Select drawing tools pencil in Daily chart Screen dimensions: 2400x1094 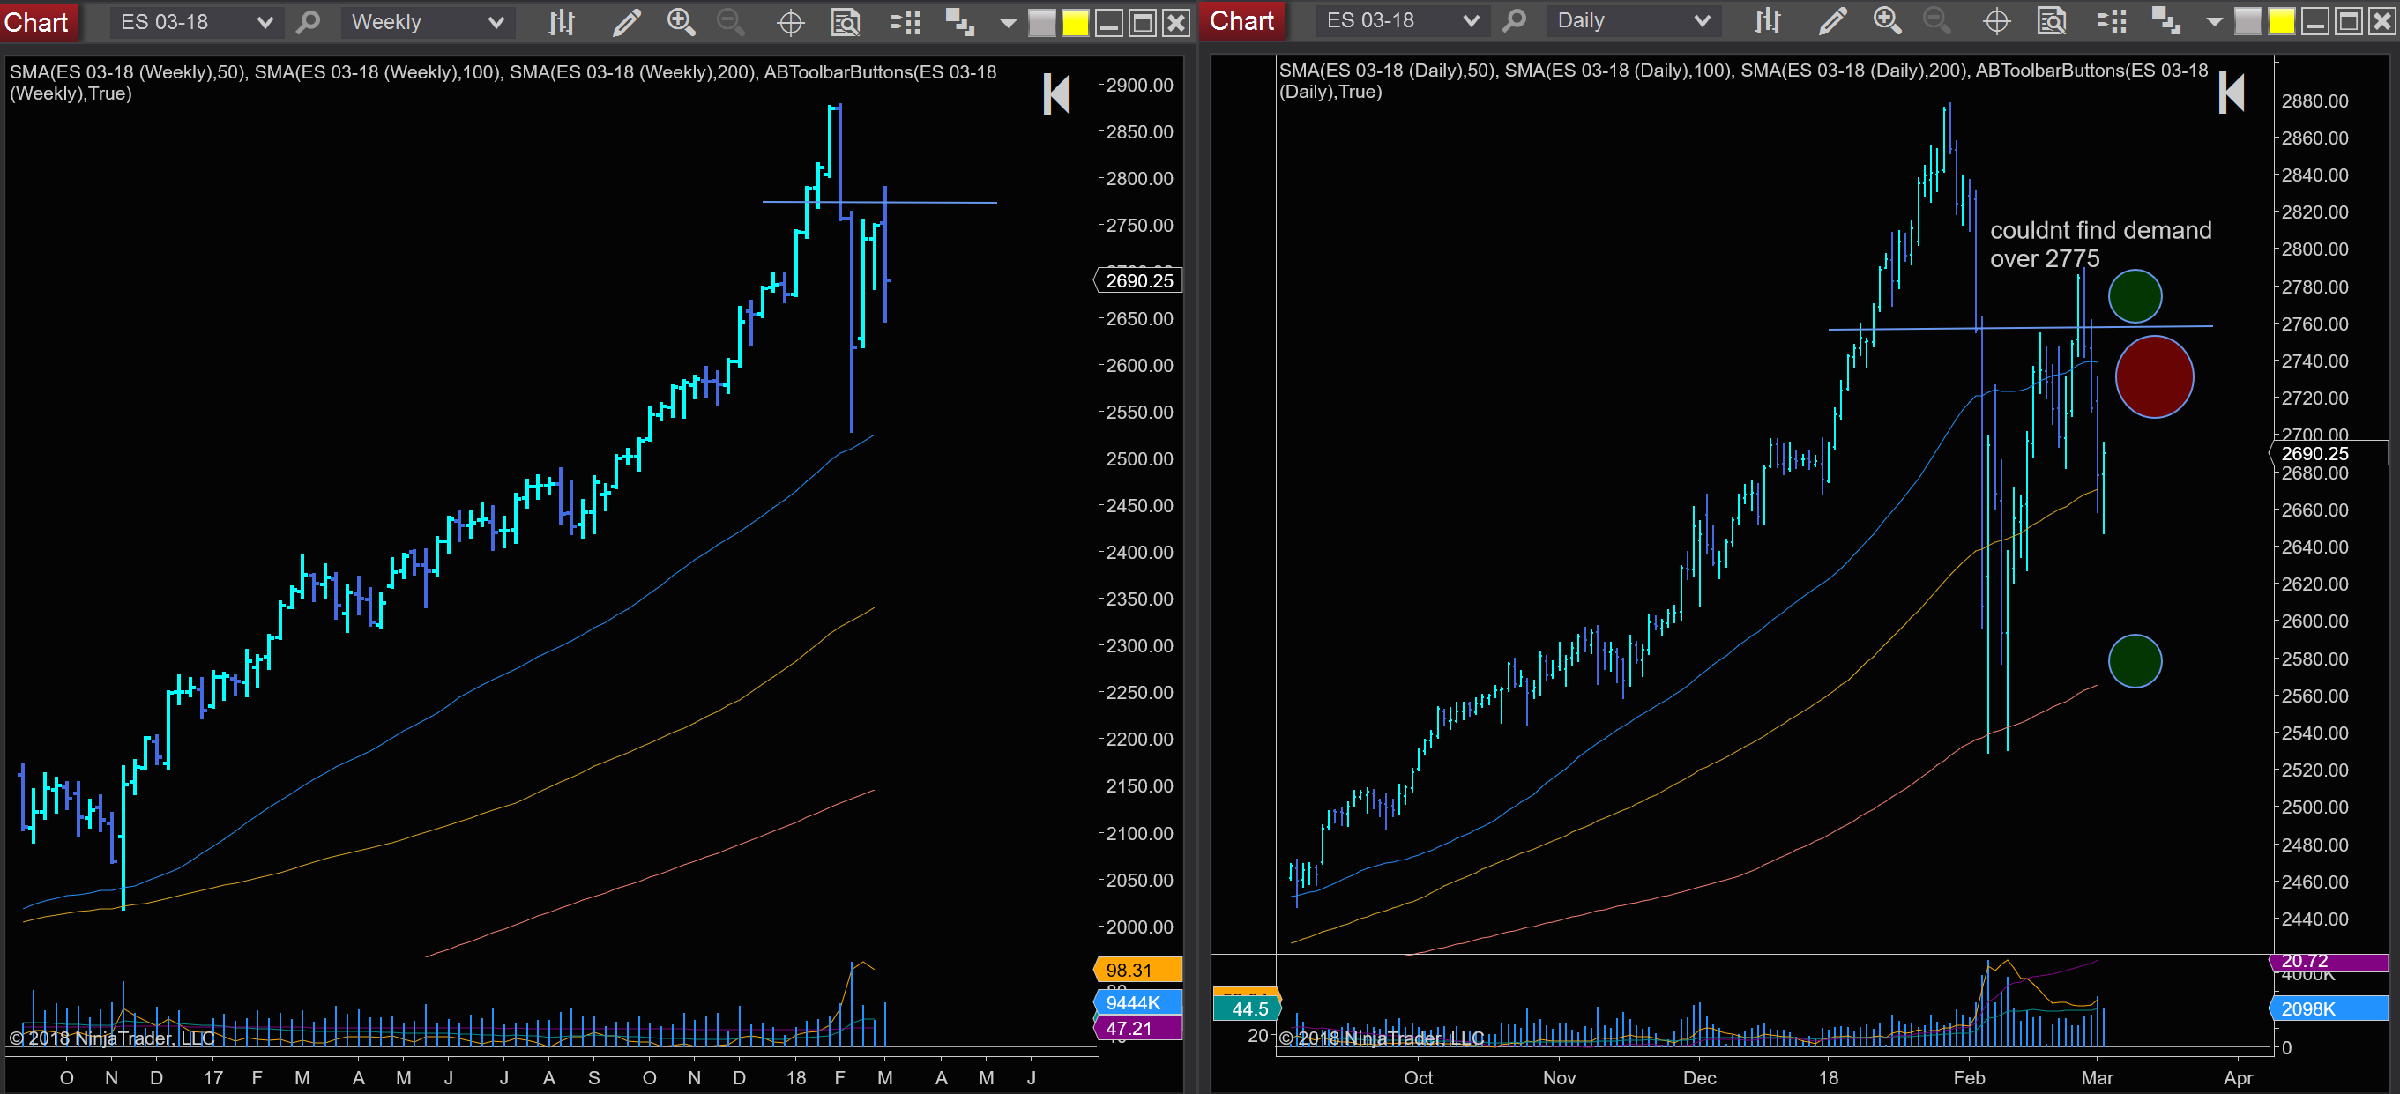[x=1831, y=20]
